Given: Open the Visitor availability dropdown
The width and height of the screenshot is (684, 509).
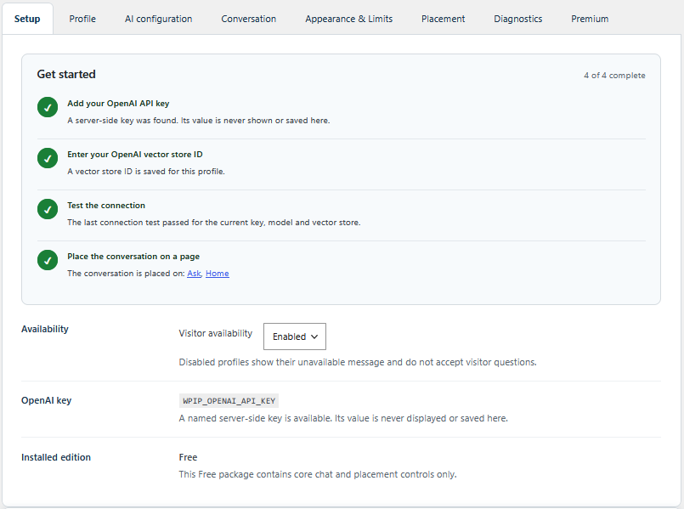Looking at the screenshot, I should coord(295,337).
